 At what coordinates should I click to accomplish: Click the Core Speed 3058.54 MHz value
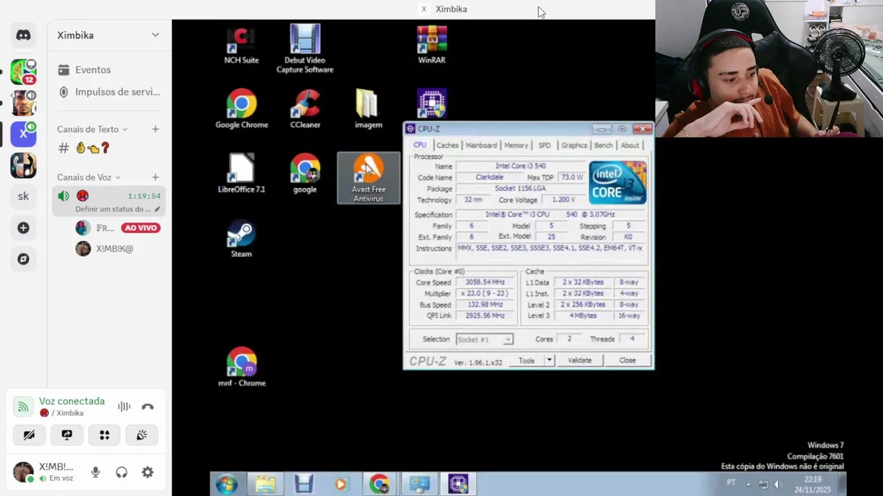485,282
